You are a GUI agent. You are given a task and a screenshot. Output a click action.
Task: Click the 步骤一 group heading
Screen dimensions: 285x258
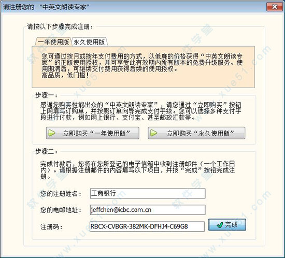[46, 95]
